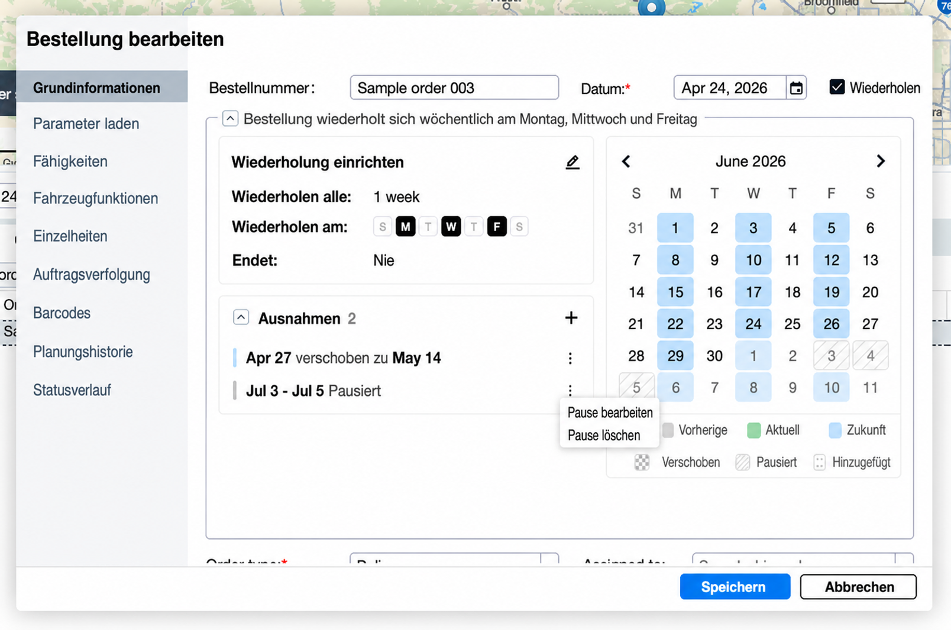Open the Planungshistorie section

[x=83, y=352]
